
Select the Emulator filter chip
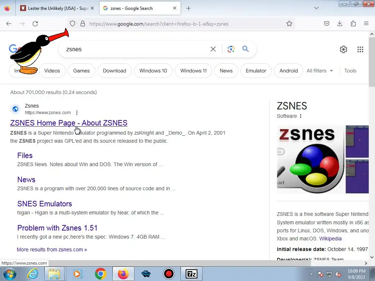click(x=256, y=71)
